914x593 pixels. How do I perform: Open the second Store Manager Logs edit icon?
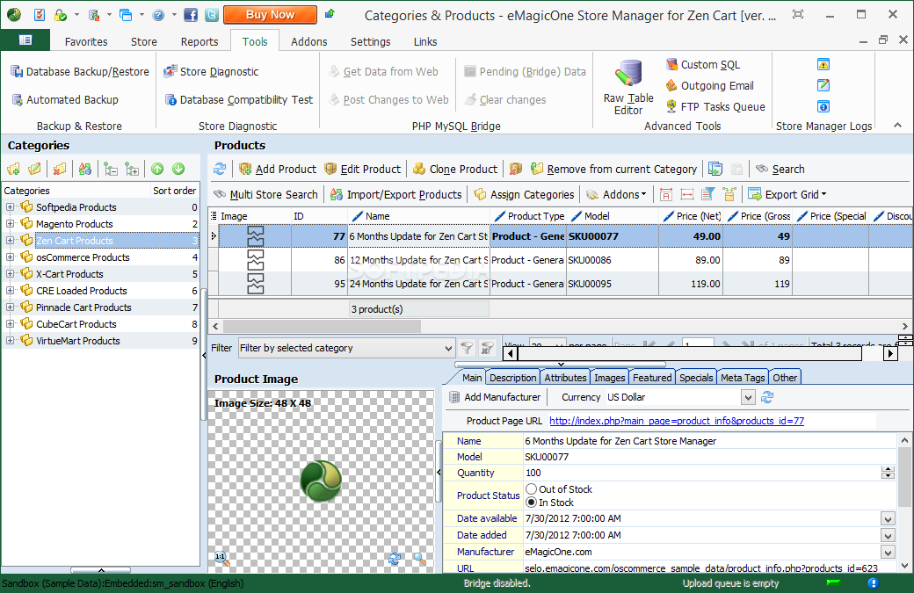coord(823,85)
